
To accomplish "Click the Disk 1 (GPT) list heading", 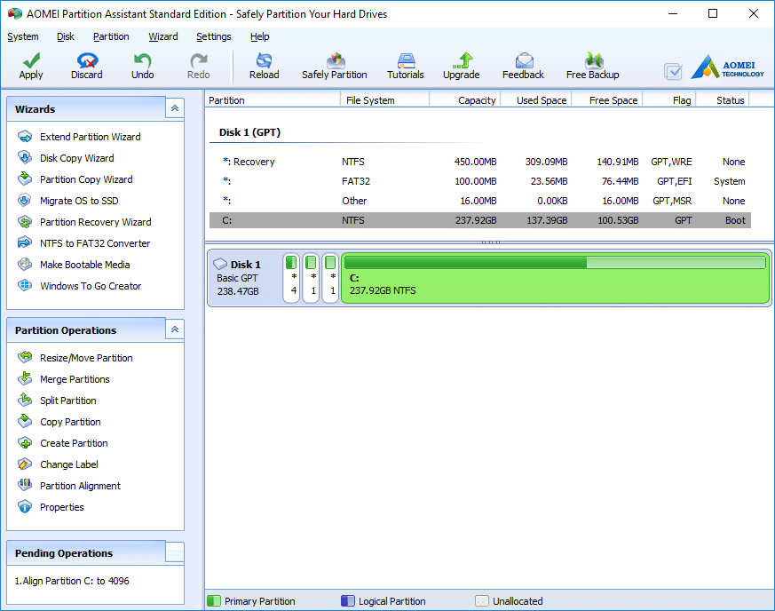I will [x=249, y=132].
